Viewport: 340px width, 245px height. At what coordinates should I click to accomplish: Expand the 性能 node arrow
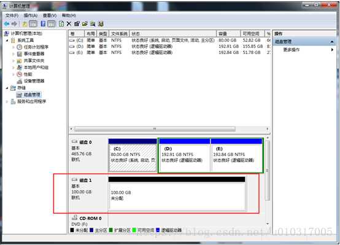click(14, 74)
